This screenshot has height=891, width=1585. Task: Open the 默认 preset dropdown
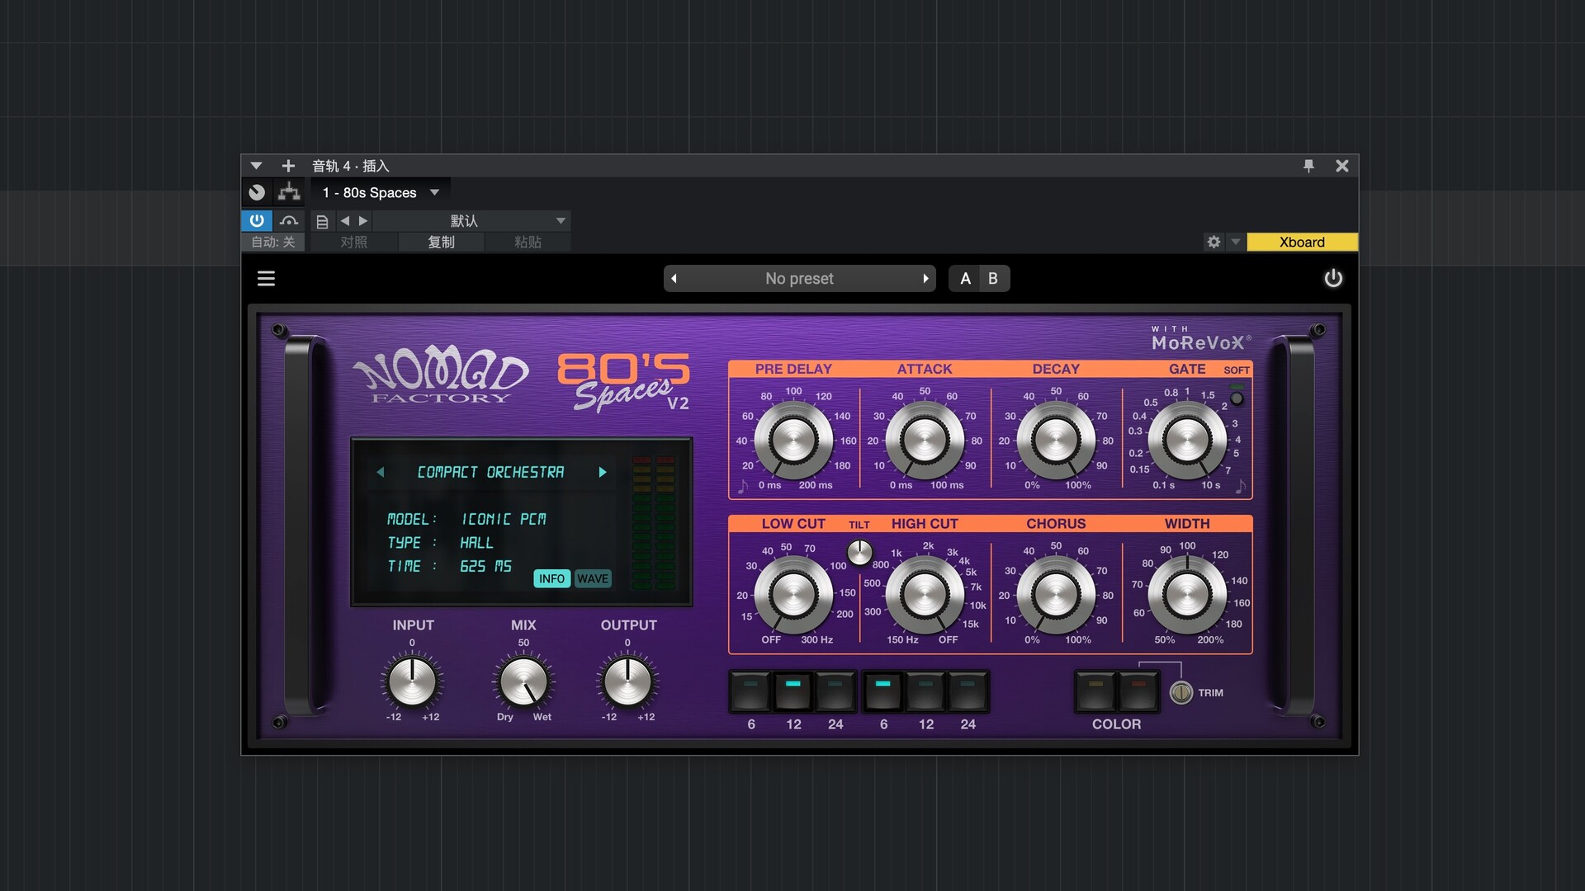point(470,220)
